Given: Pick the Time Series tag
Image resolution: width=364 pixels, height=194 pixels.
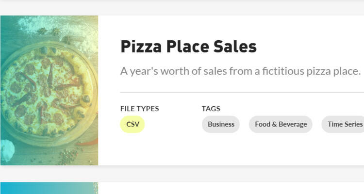Looking at the screenshot, I should (345, 124).
